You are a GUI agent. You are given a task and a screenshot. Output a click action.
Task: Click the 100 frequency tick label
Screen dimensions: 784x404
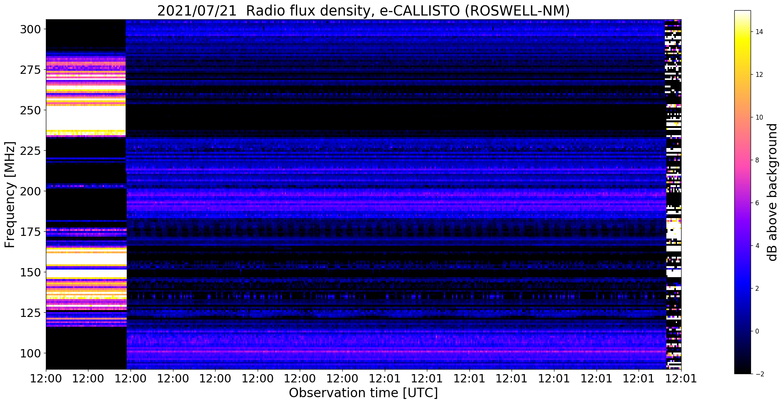[31, 353]
